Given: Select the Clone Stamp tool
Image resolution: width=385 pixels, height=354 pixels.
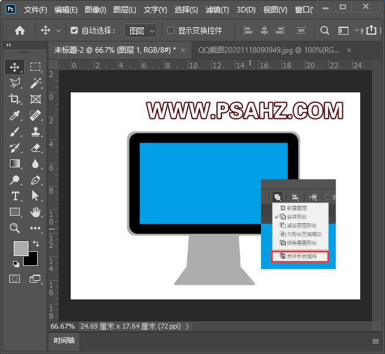Looking at the screenshot, I should (x=35, y=131).
